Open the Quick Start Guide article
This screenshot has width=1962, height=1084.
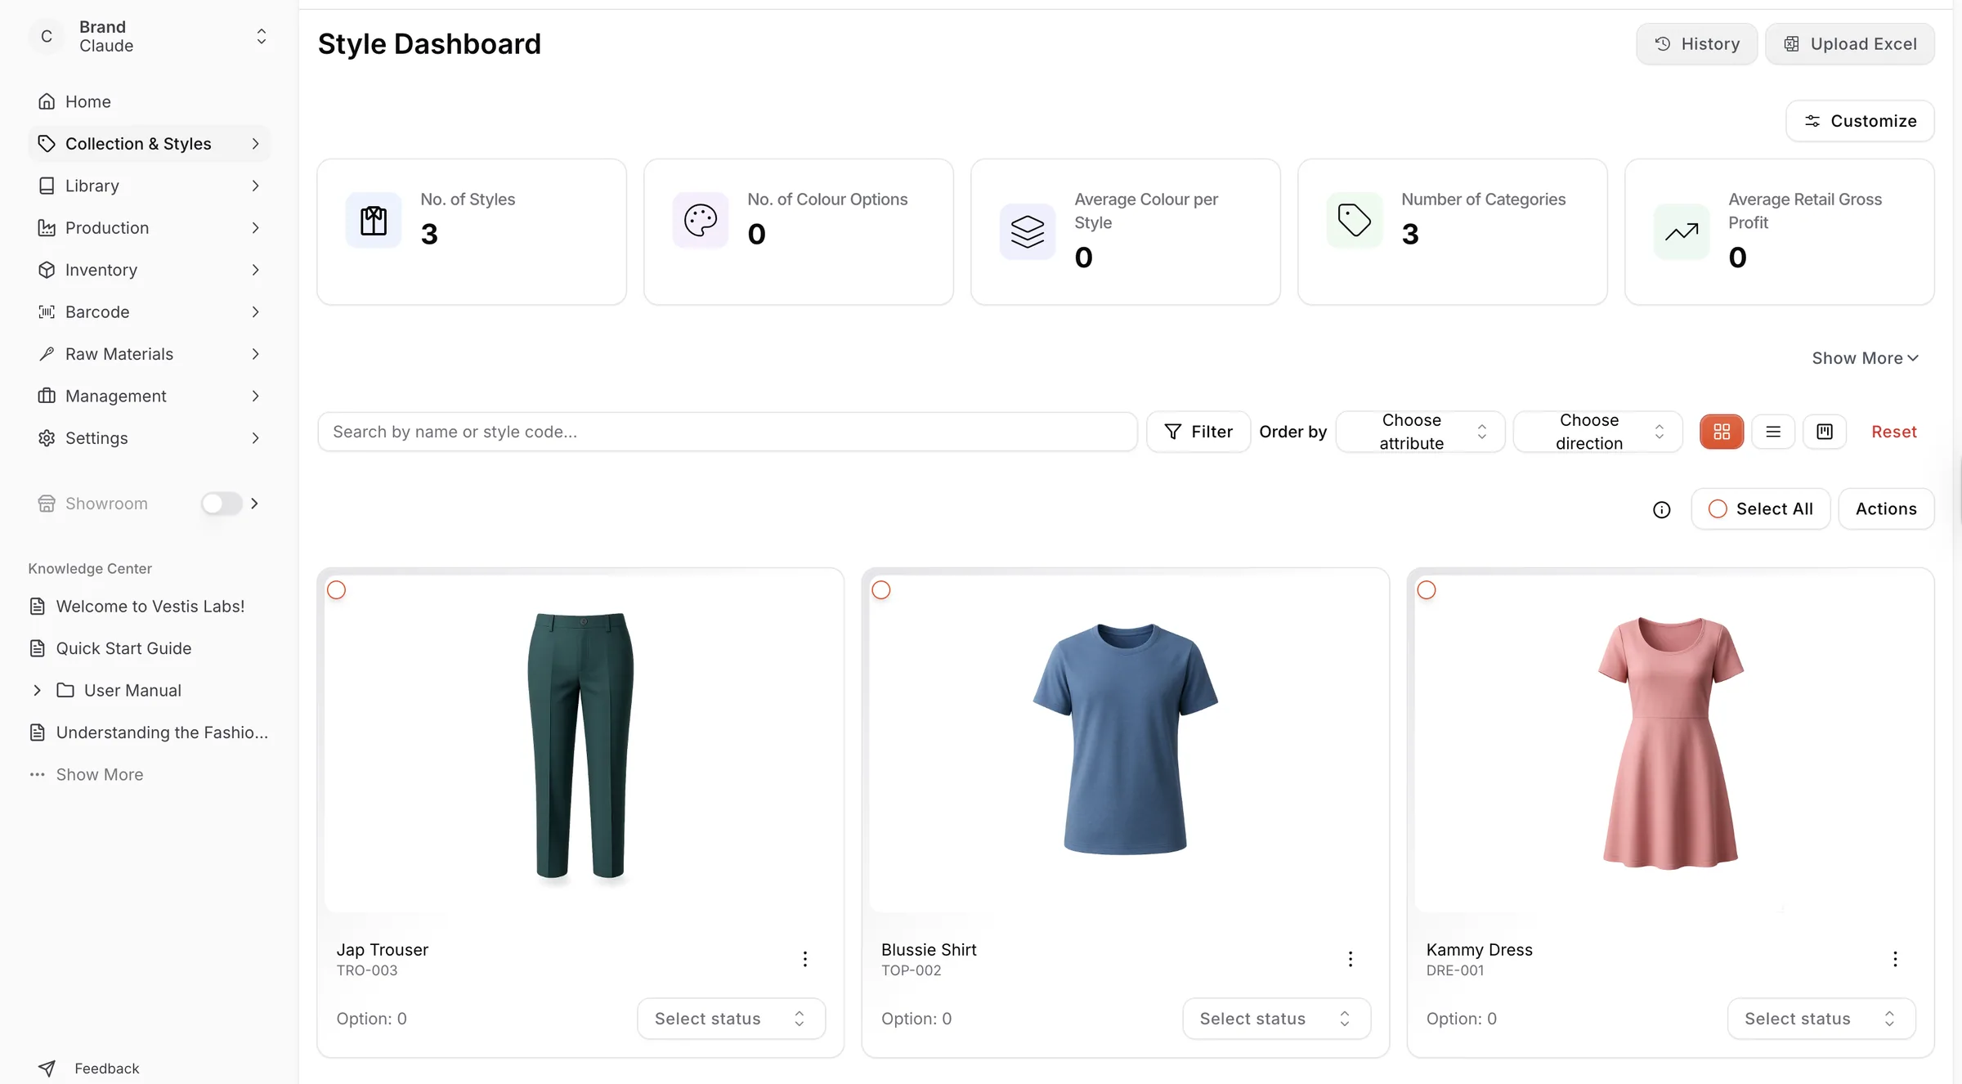(x=123, y=648)
